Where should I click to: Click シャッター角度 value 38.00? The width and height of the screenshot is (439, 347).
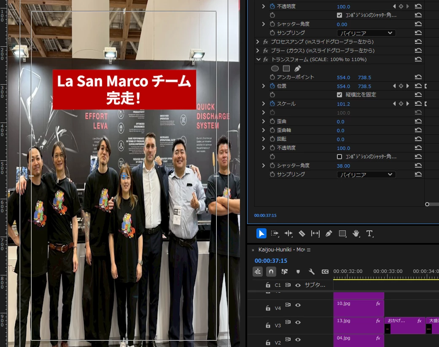point(343,166)
